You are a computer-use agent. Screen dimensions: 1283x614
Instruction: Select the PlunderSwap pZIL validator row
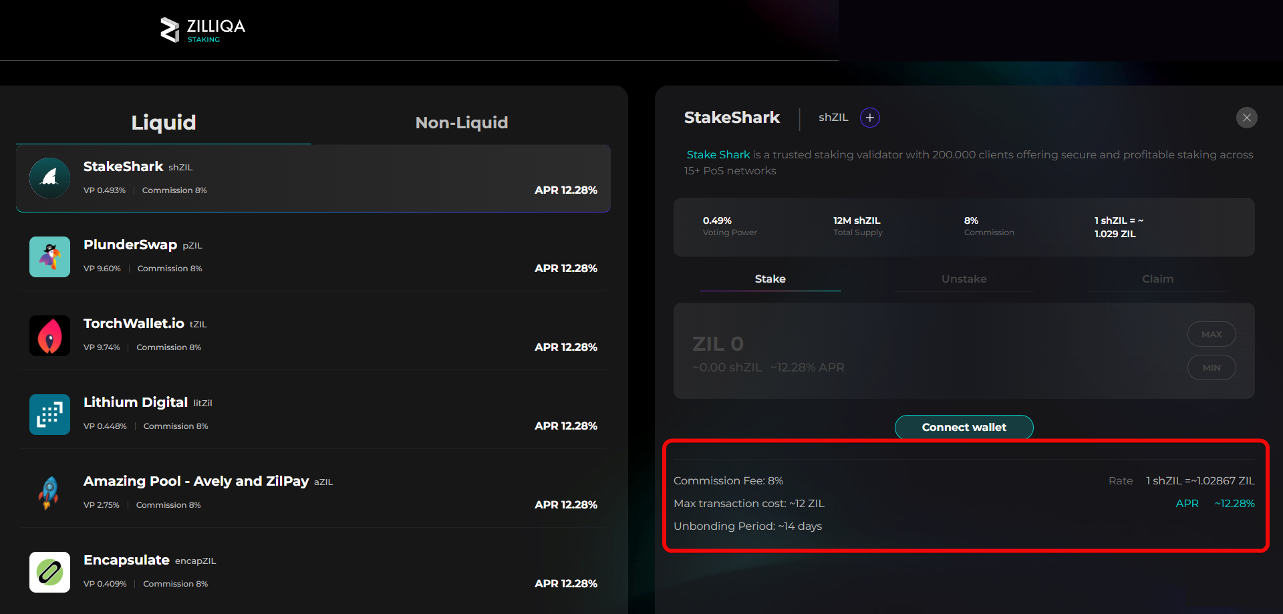[x=313, y=257]
